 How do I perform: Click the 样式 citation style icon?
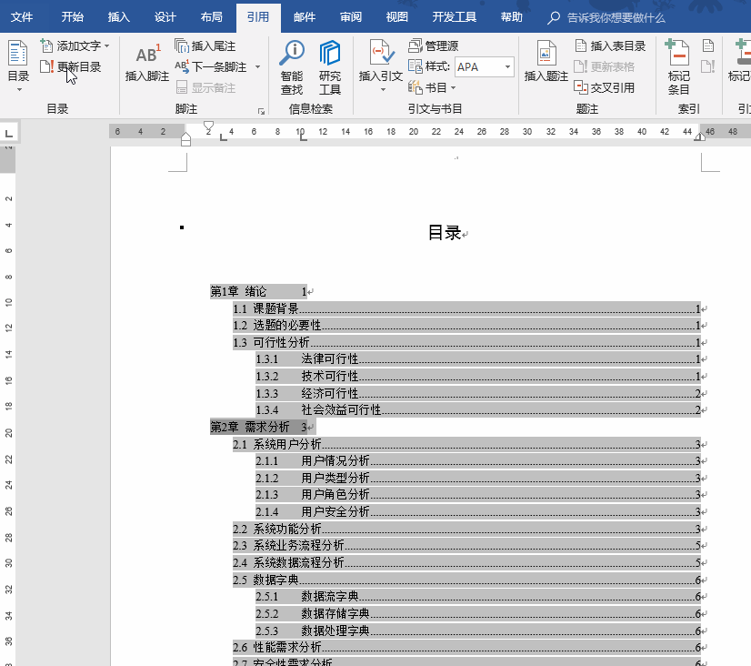coord(415,66)
